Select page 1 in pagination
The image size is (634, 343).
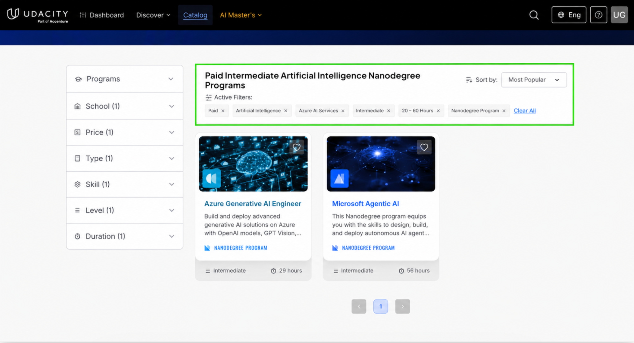[380, 306]
